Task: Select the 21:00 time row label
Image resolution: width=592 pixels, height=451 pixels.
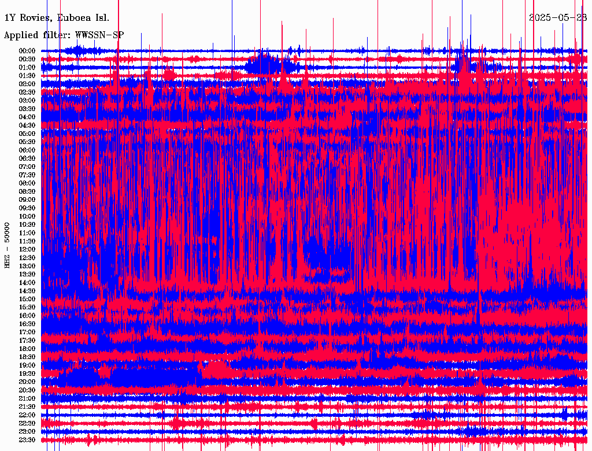Action: coord(28,398)
